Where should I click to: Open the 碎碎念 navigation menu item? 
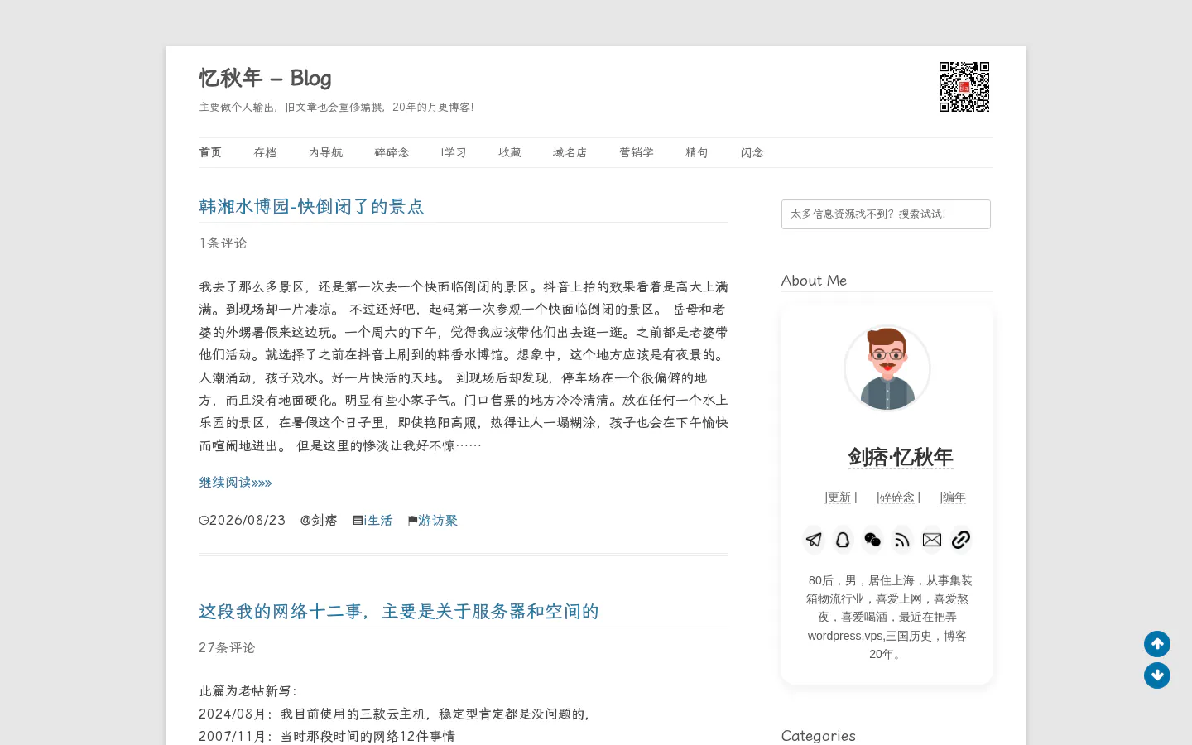click(392, 152)
